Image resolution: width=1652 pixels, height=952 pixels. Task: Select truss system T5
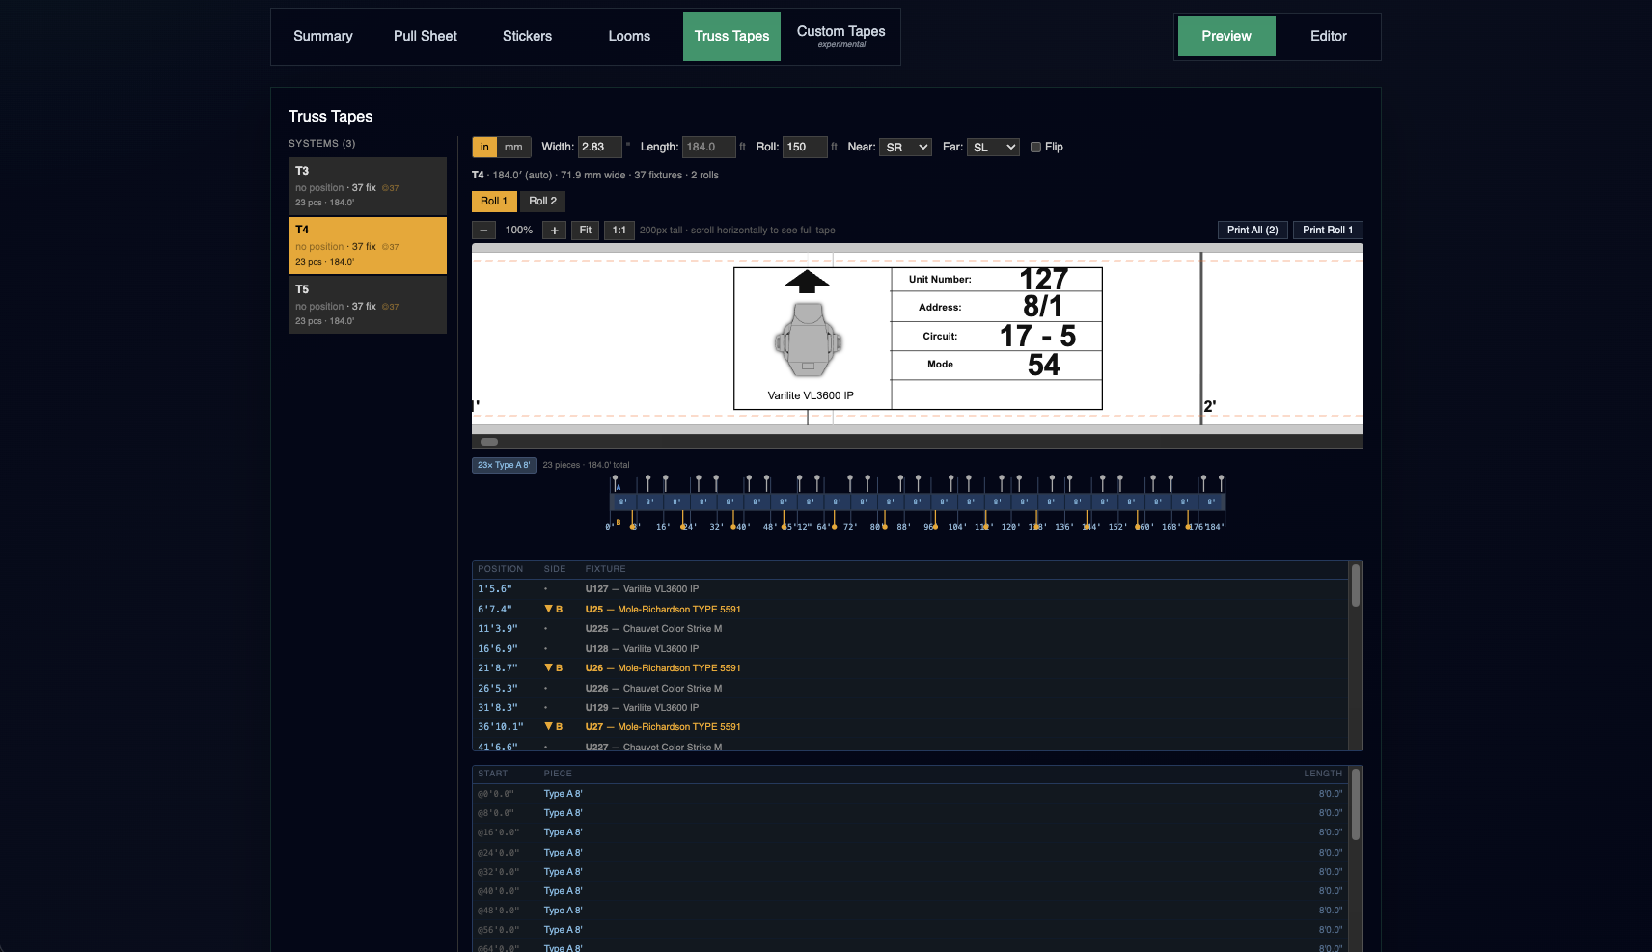(x=368, y=305)
